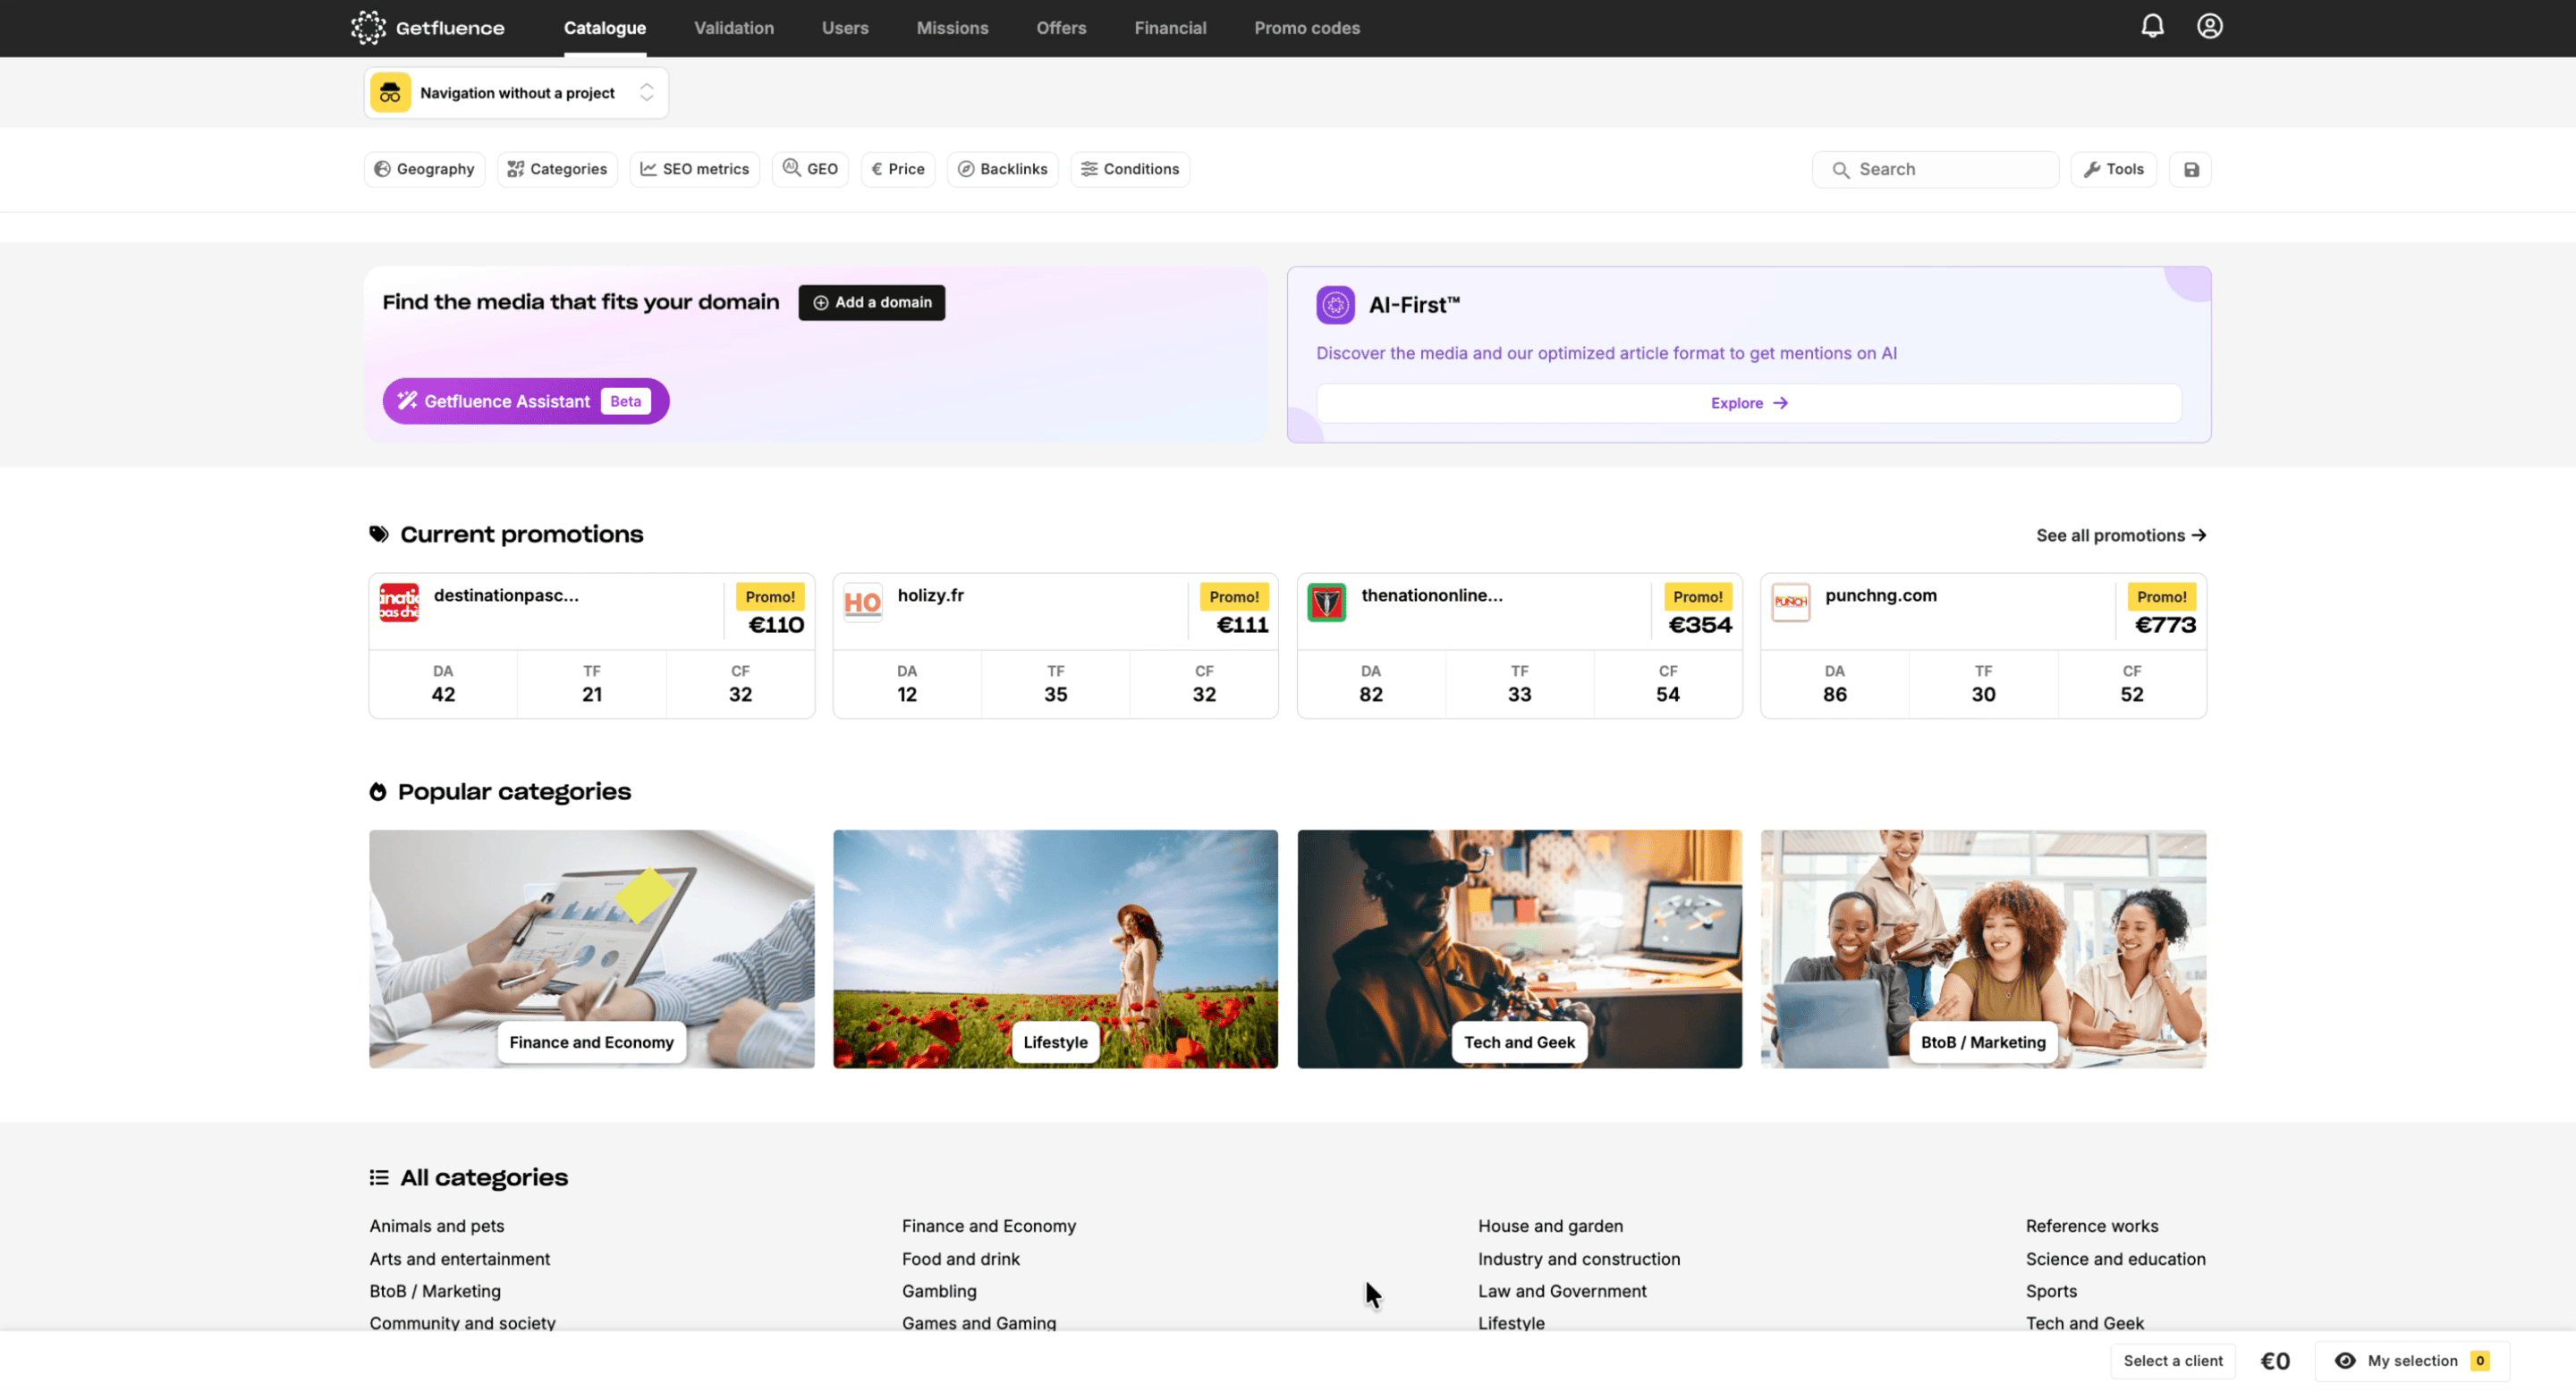2576x1391 pixels.
Task: Click the punchng.com site logo
Action: [x=1790, y=603]
